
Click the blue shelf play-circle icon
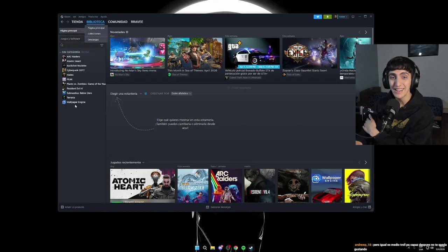coord(146,93)
